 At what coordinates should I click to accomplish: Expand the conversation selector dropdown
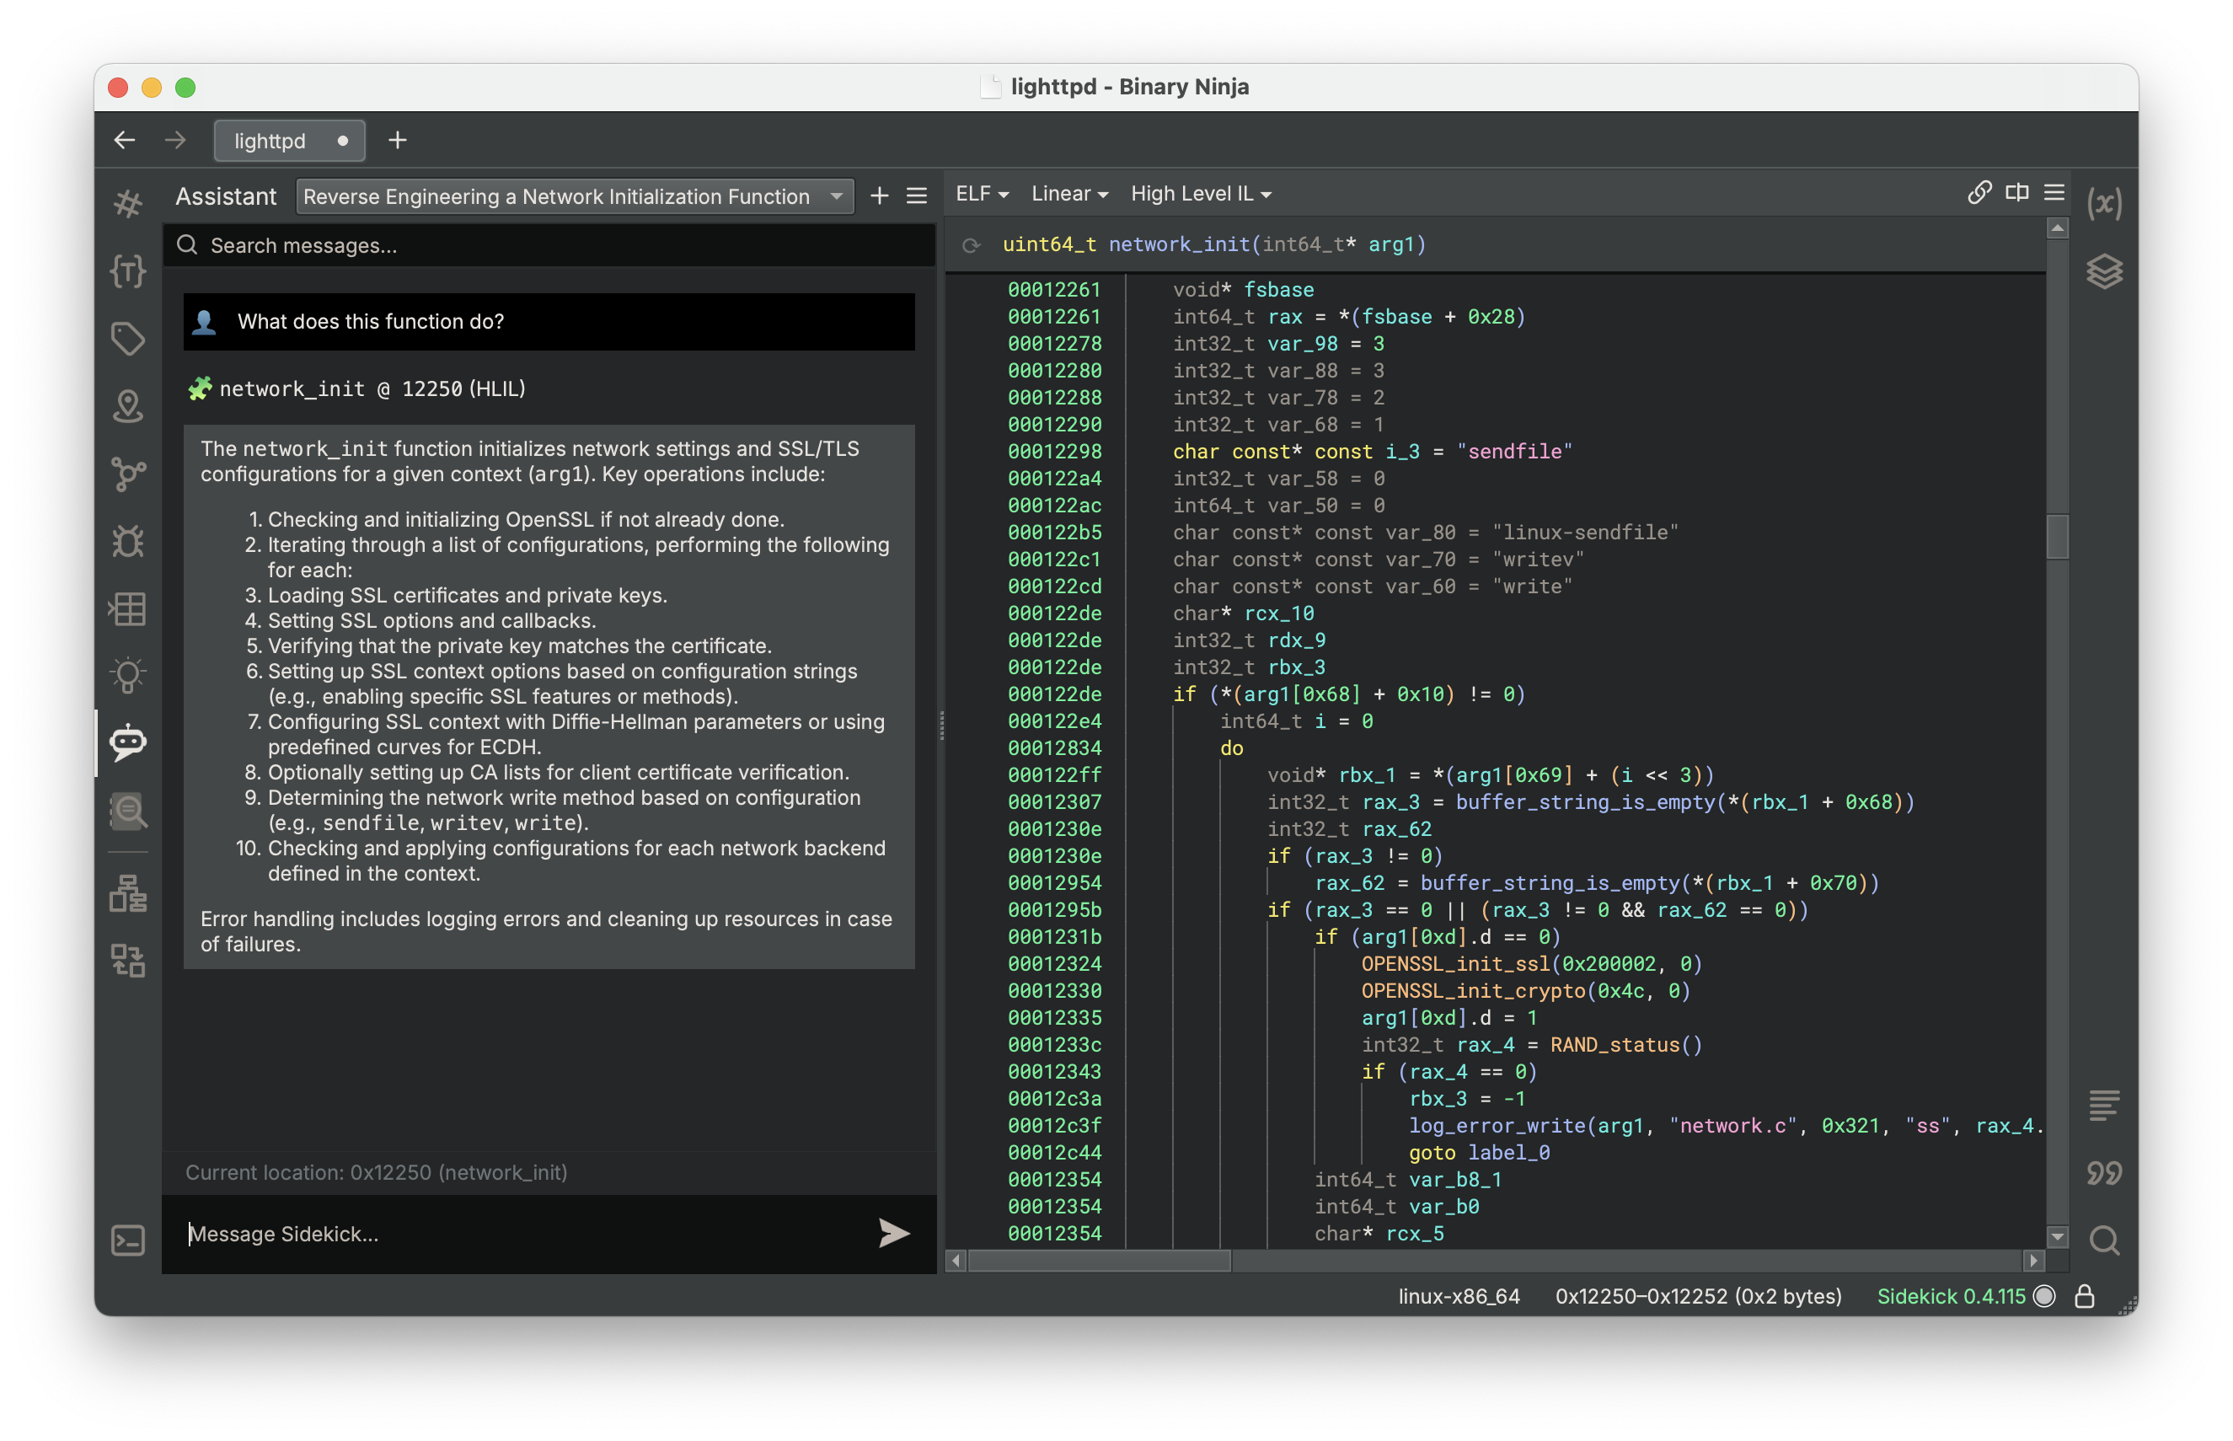(x=835, y=196)
